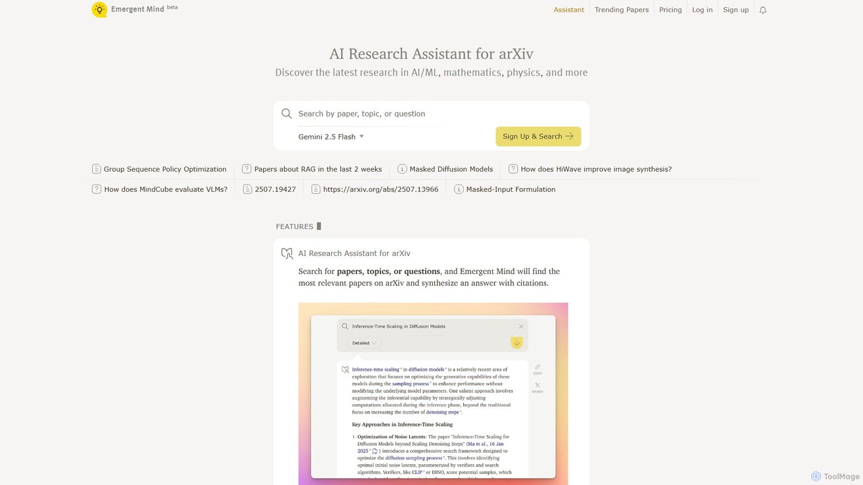Click the Emergent Mind lightbulb logo
Viewport: 863px width, 485px height.
[100, 9]
